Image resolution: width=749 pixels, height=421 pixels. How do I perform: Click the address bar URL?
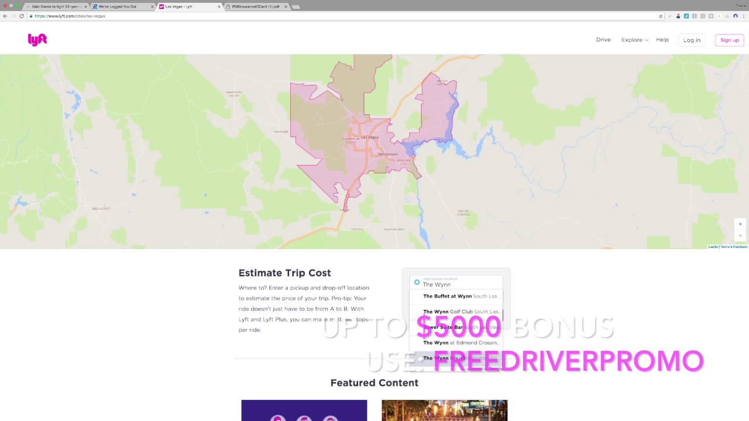[x=70, y=16]
